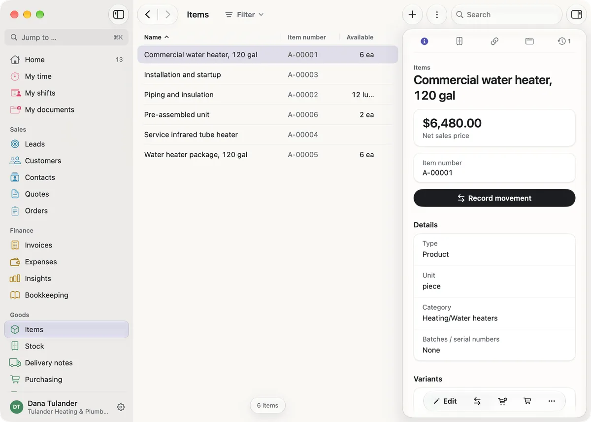The width and height of the screenshot is (591, 422).
Task: Open the info tab in detail panel
Action: click(425, 41)
